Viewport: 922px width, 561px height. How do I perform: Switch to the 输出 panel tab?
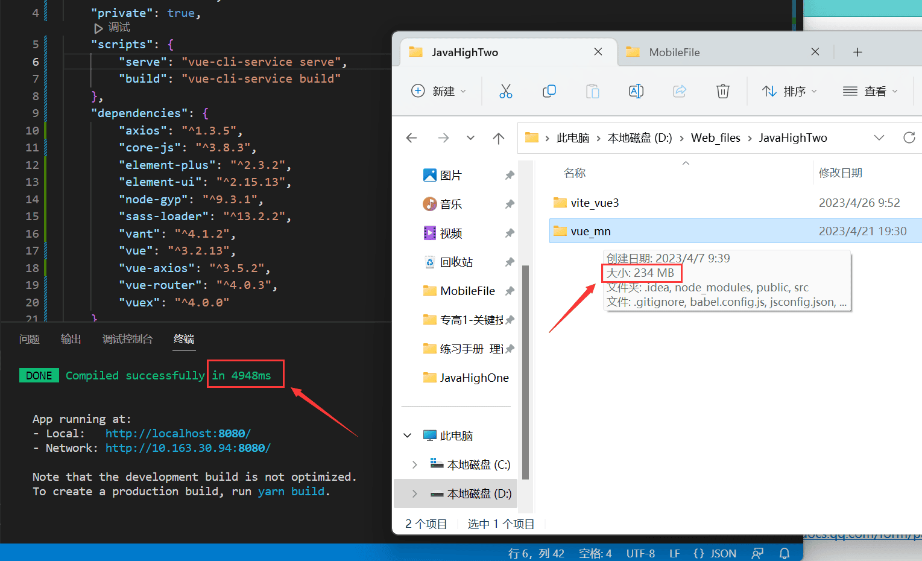(71, 339)
